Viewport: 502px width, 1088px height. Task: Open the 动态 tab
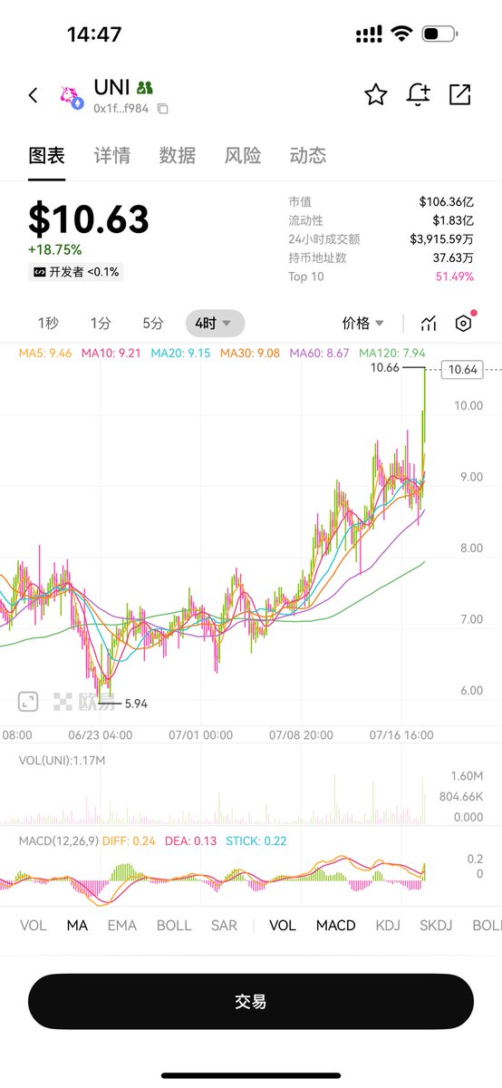pyautogui.click(x=307, y=155)
